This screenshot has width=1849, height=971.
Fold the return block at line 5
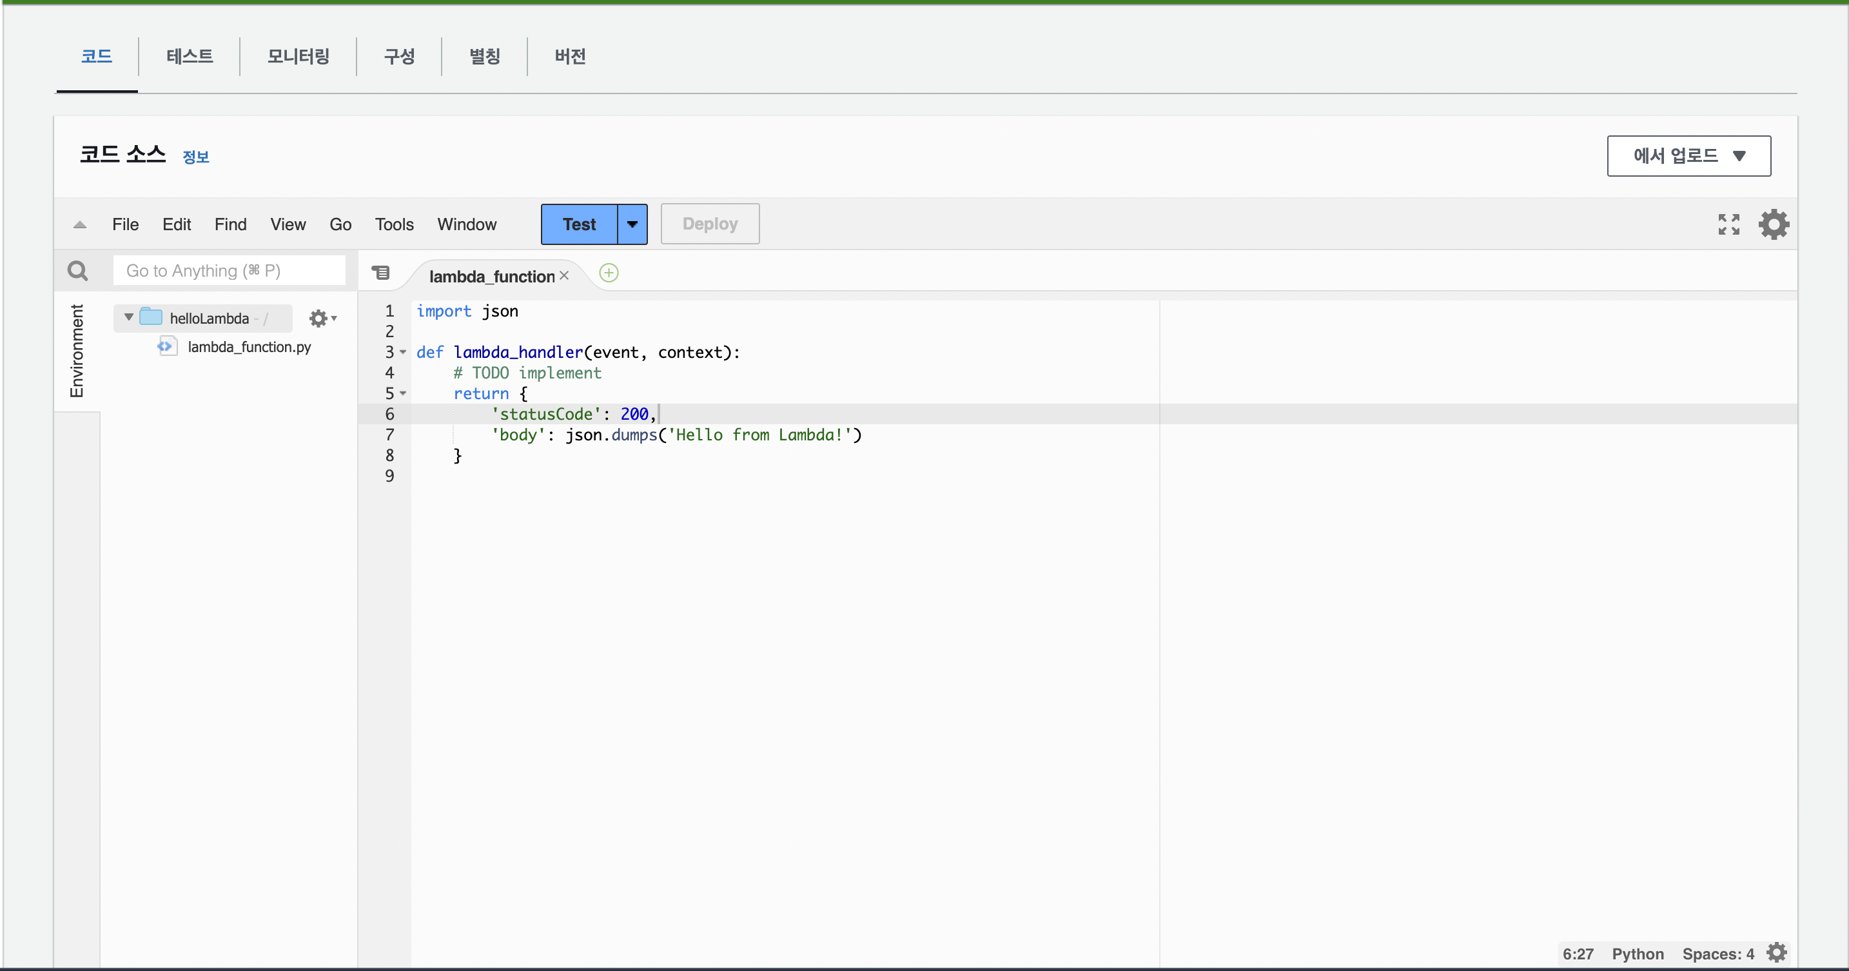point(404,393)
